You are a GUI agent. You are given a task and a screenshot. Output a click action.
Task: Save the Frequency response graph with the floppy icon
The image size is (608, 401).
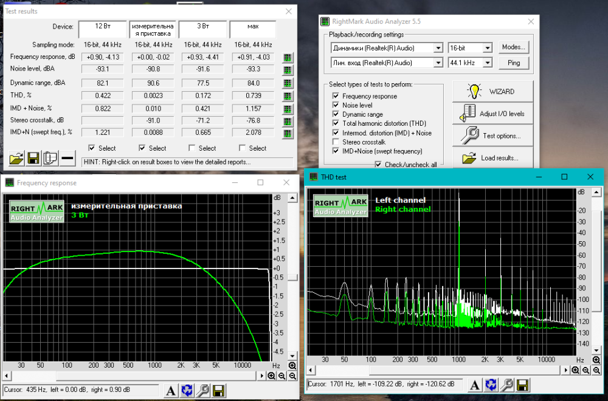[218, 391]
